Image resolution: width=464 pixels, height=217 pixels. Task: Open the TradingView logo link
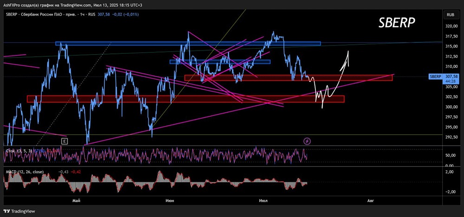point(19,211)
